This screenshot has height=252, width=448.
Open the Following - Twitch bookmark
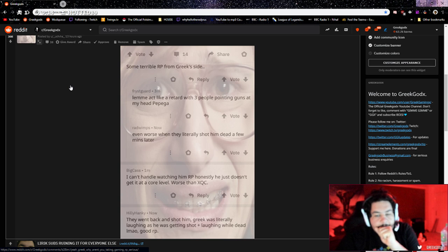point(83,20)
